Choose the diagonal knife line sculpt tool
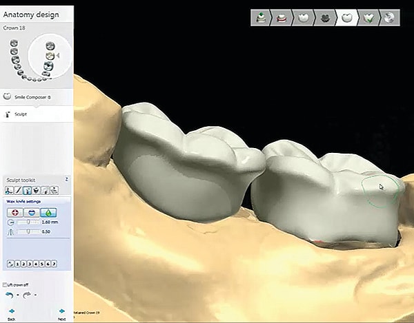 click(18, 190)
